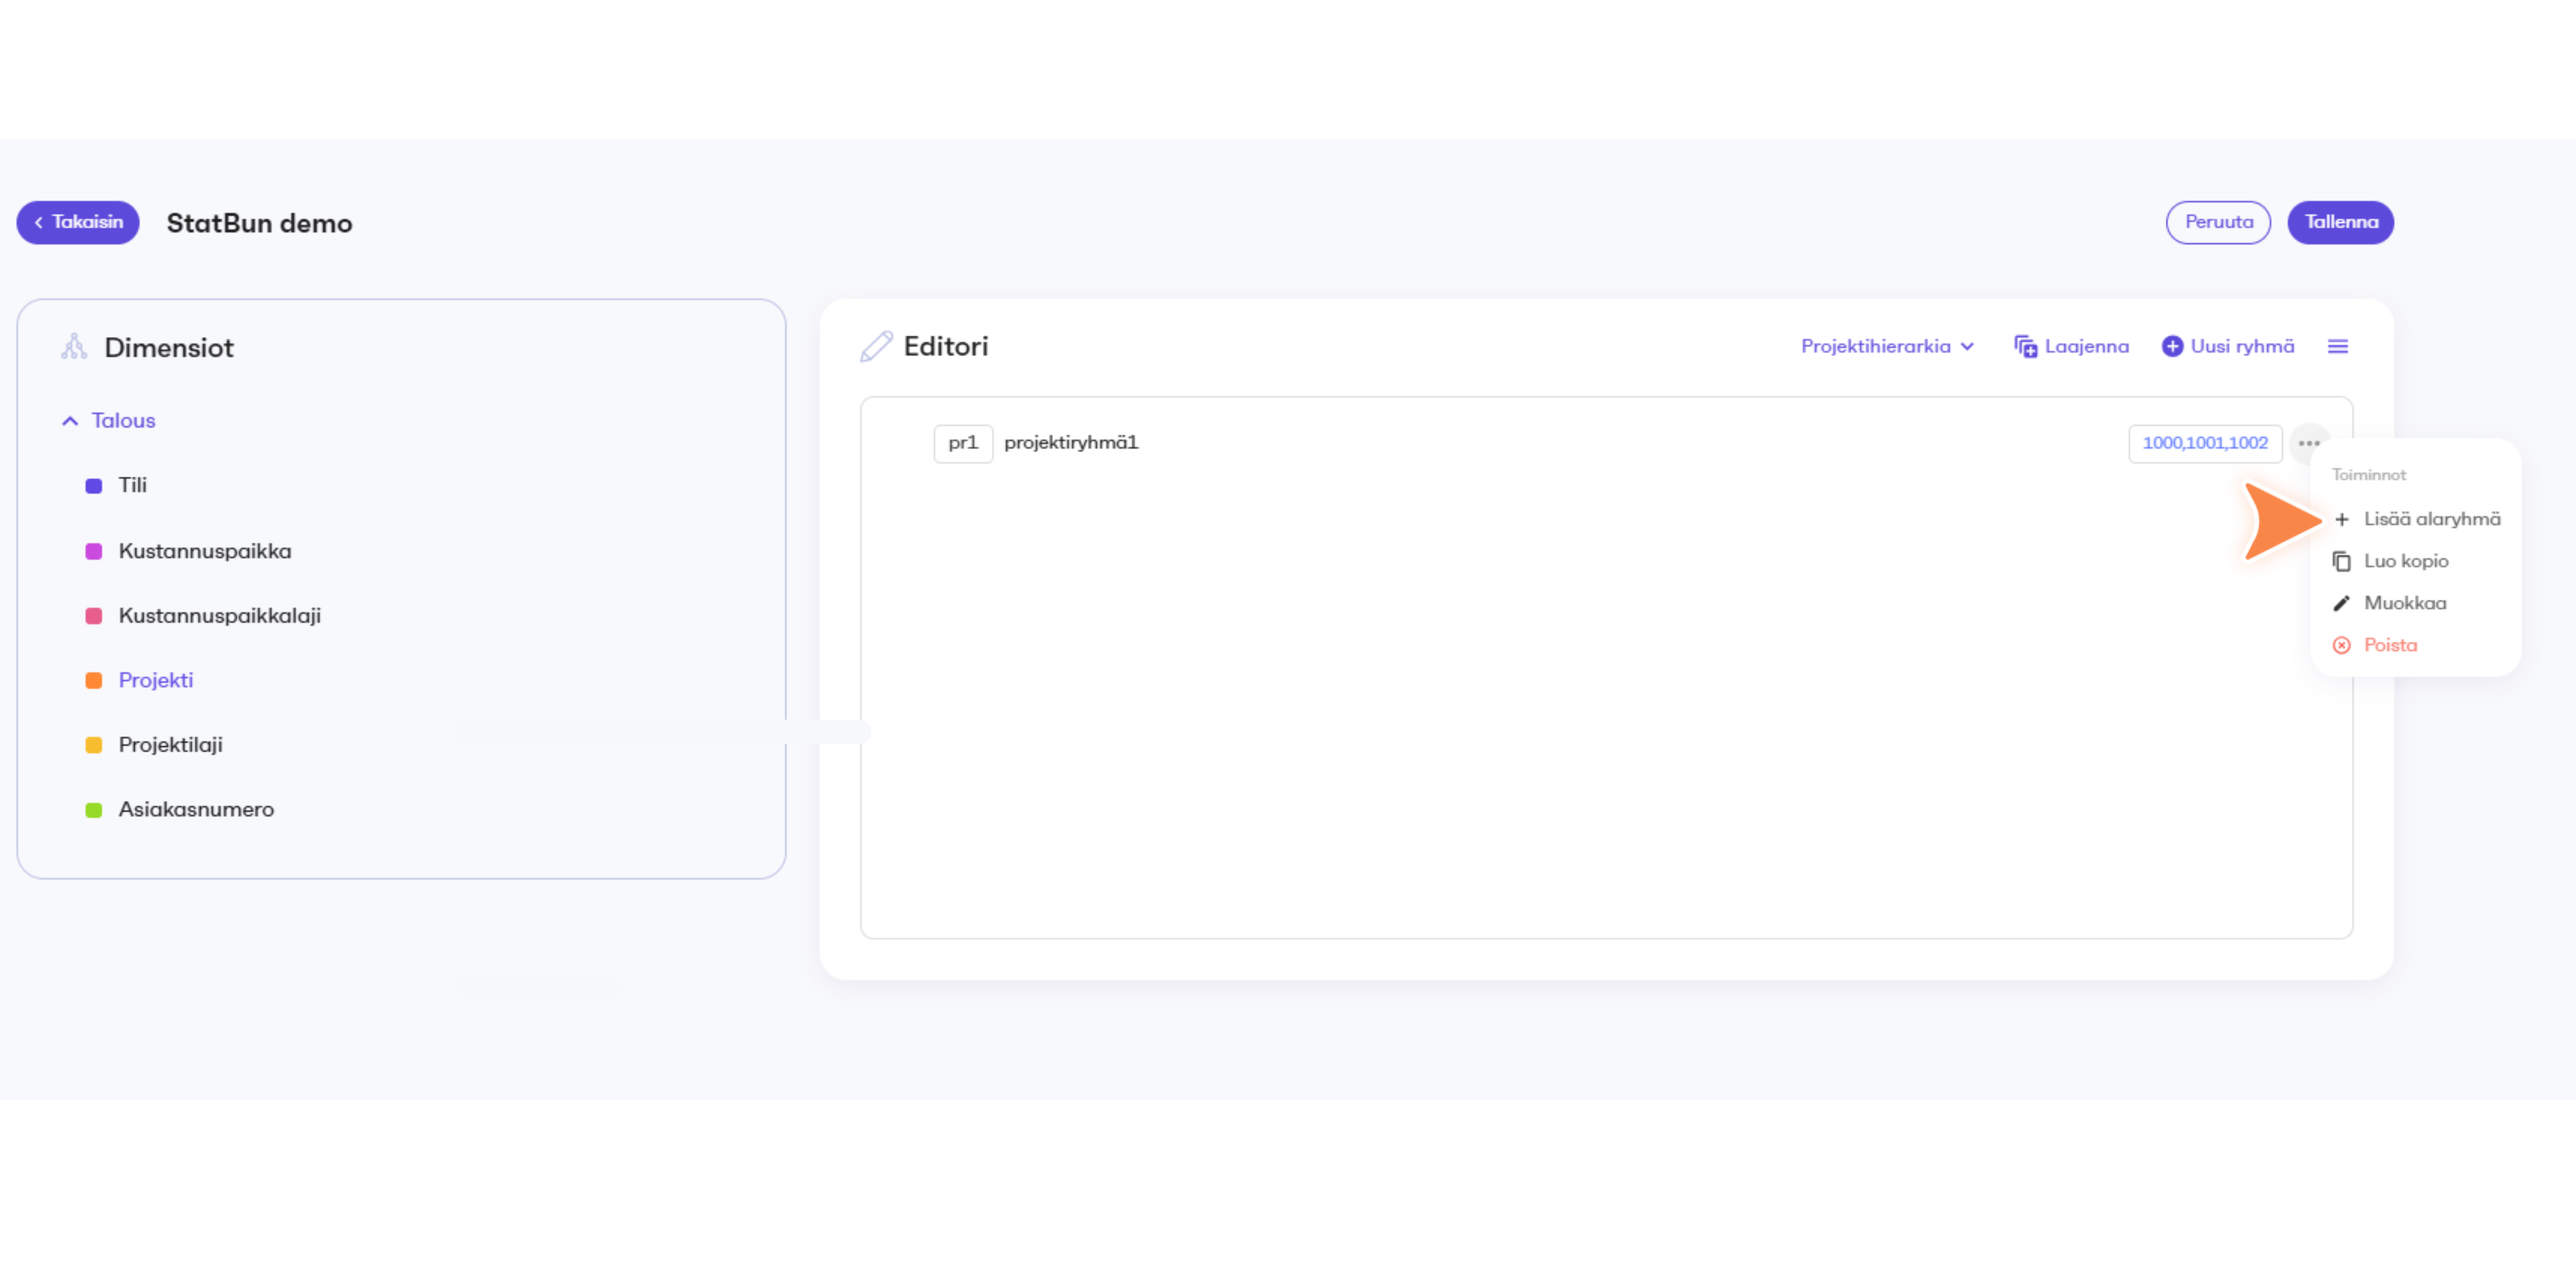Click the 1000,1001,1002 values tag
Screen dimensions: 2576x1288
click(x=2205, y=444)
